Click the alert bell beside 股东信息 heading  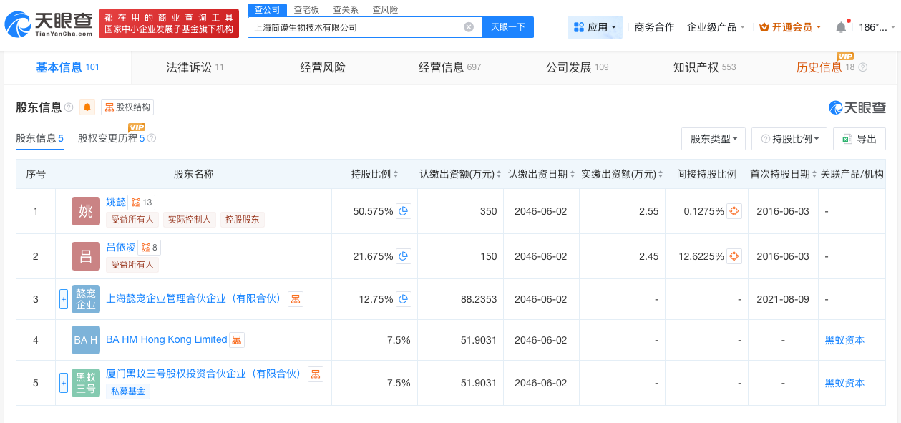(x=87, y=107)
